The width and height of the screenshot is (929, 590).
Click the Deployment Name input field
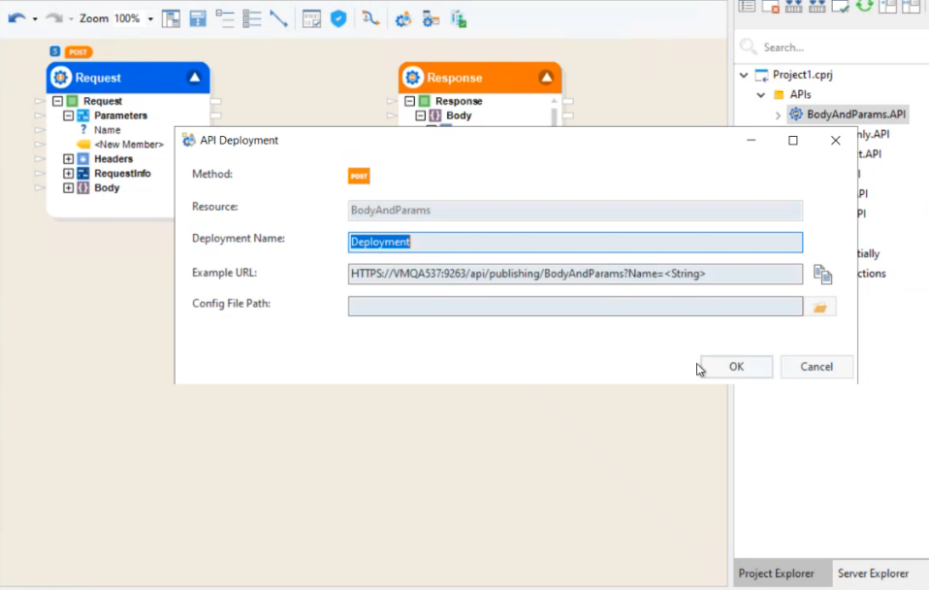(x=575, y=242)
